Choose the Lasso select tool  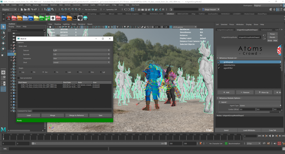click(x=3, y=32)
